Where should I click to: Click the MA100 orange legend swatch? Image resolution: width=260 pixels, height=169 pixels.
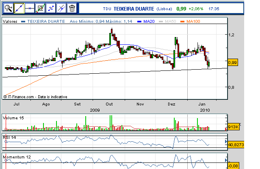182,22
